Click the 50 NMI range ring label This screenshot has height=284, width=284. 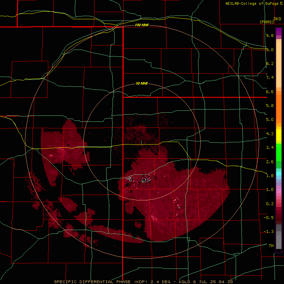click(142, 84)
